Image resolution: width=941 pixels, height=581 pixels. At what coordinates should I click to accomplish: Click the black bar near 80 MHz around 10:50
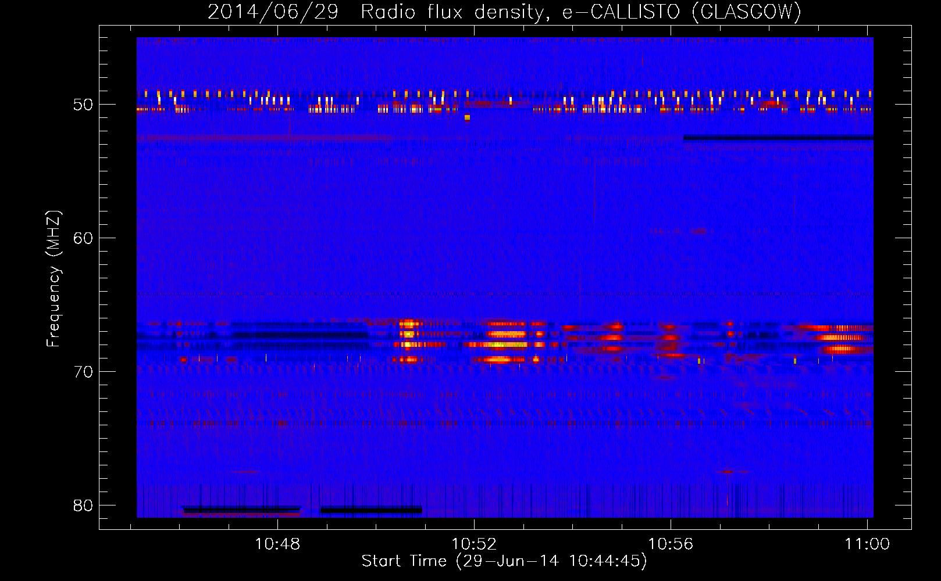[371, 510]
